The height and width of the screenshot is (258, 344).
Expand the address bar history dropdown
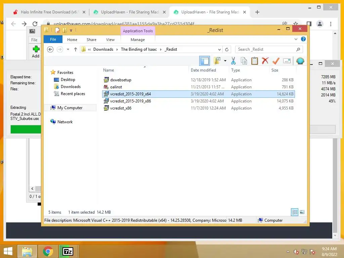tap(219, 49)
